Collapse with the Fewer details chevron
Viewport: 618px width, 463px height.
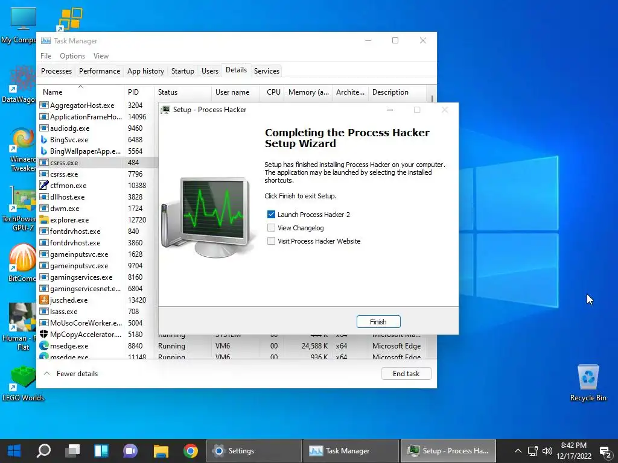pyautogui.click(x=46, y=373)
